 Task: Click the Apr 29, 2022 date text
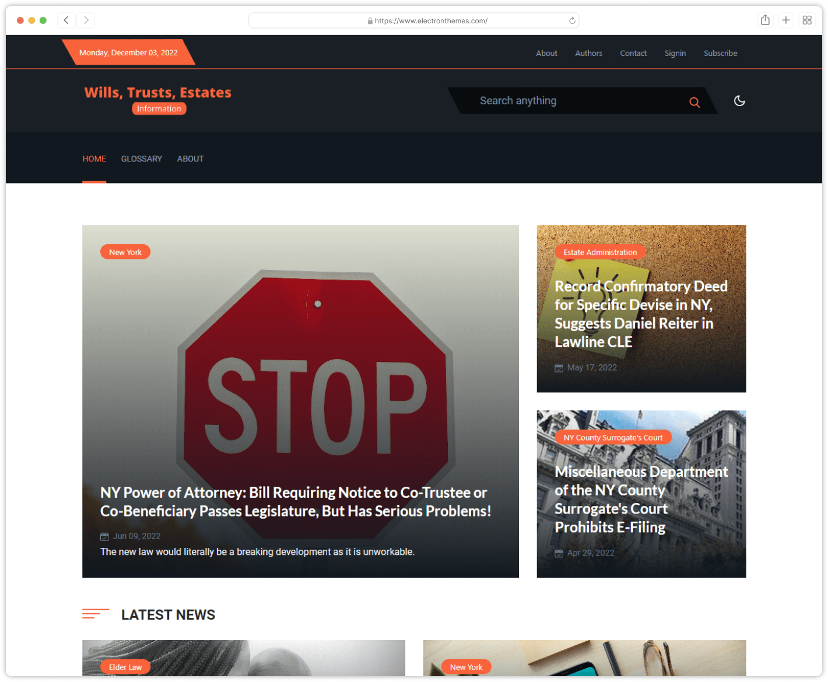(x=591, y=553)
